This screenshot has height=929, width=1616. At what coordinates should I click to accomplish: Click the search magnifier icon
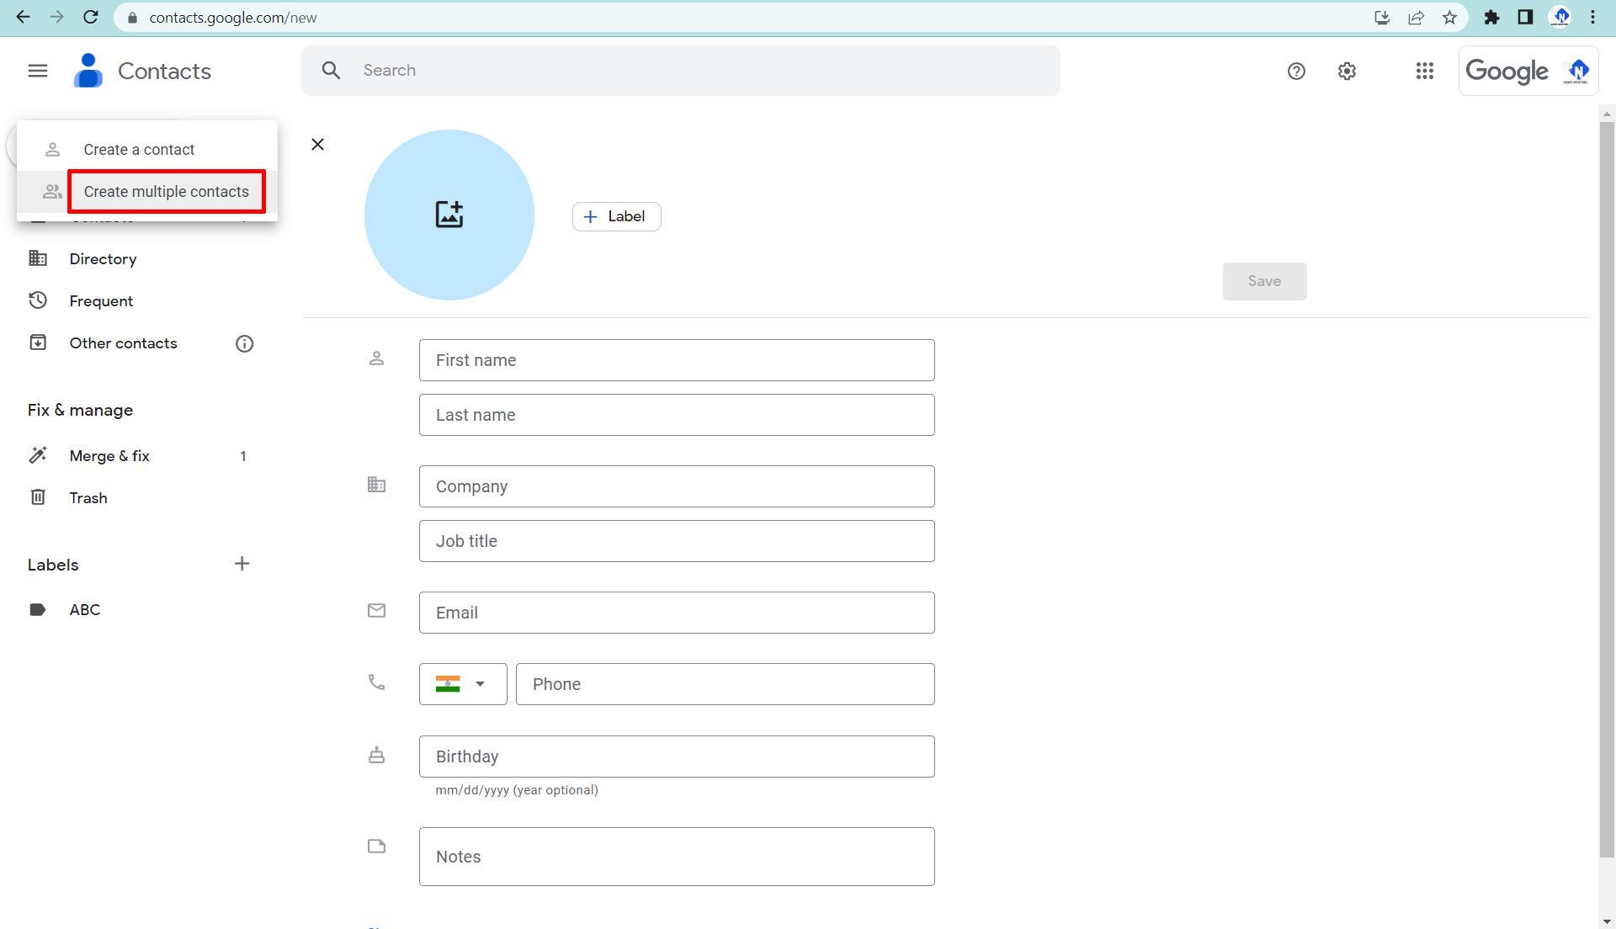[x=331, y=70]
